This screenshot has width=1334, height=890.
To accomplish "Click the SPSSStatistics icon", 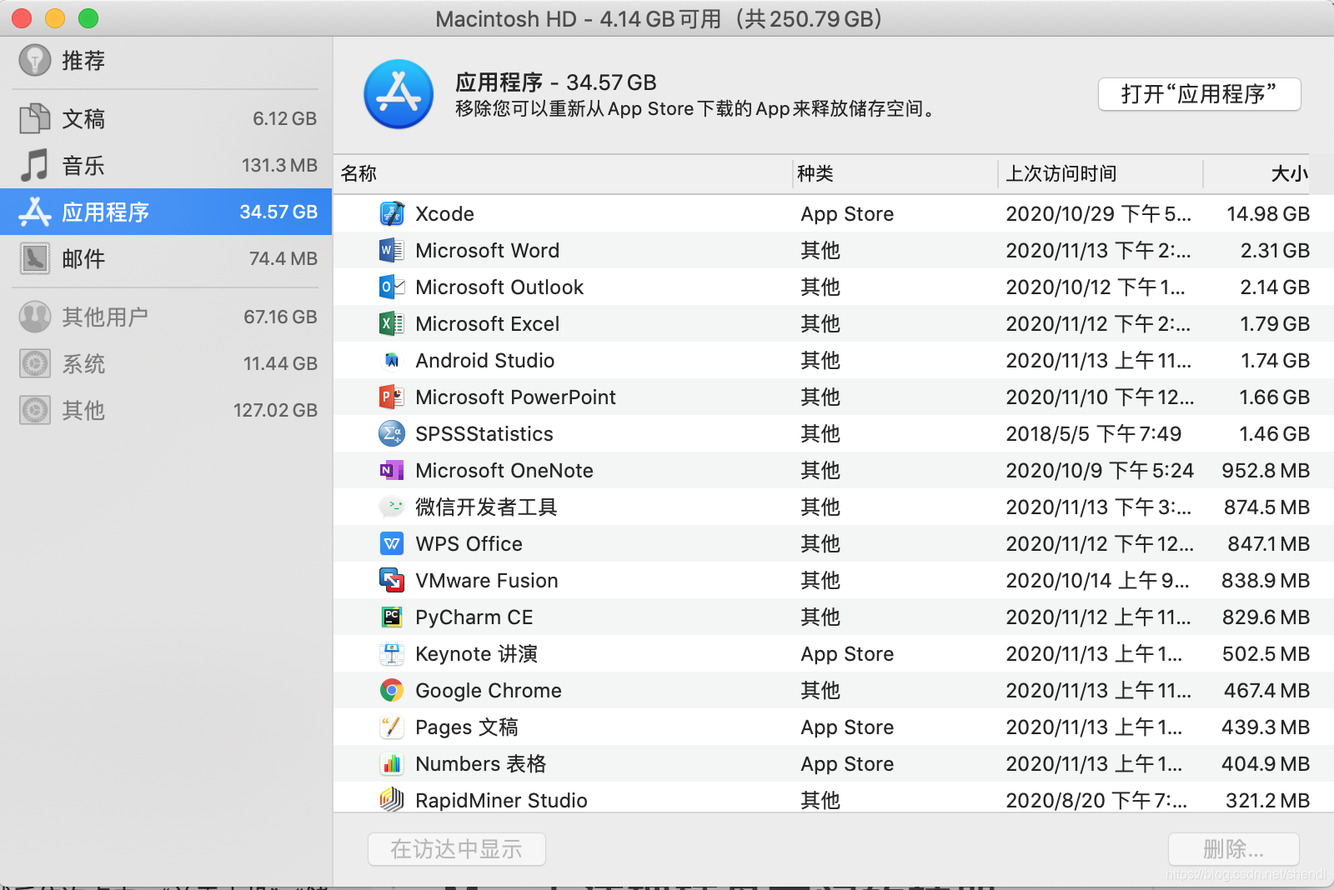I will (x=392, y=434).
